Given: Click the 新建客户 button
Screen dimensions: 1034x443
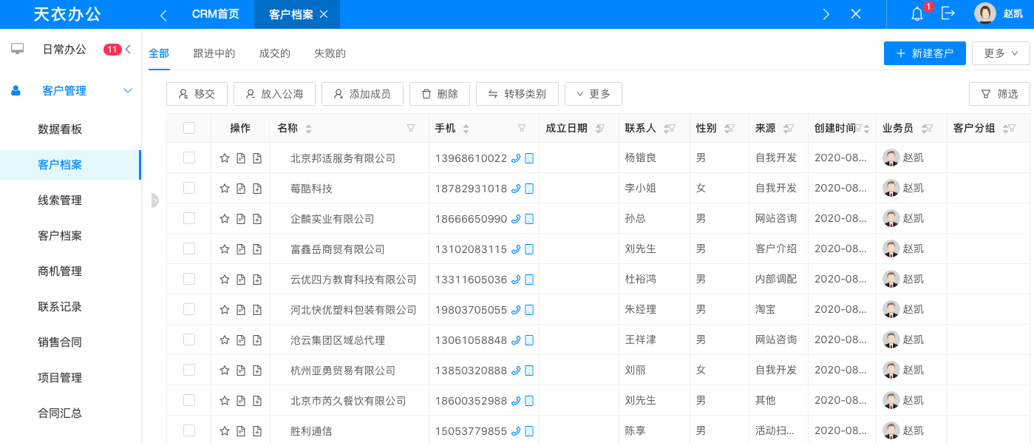Looking at the screenshot, I should pos(925,53).
